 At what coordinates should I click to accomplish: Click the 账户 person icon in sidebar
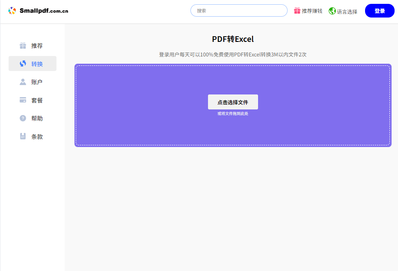[23, 82]
